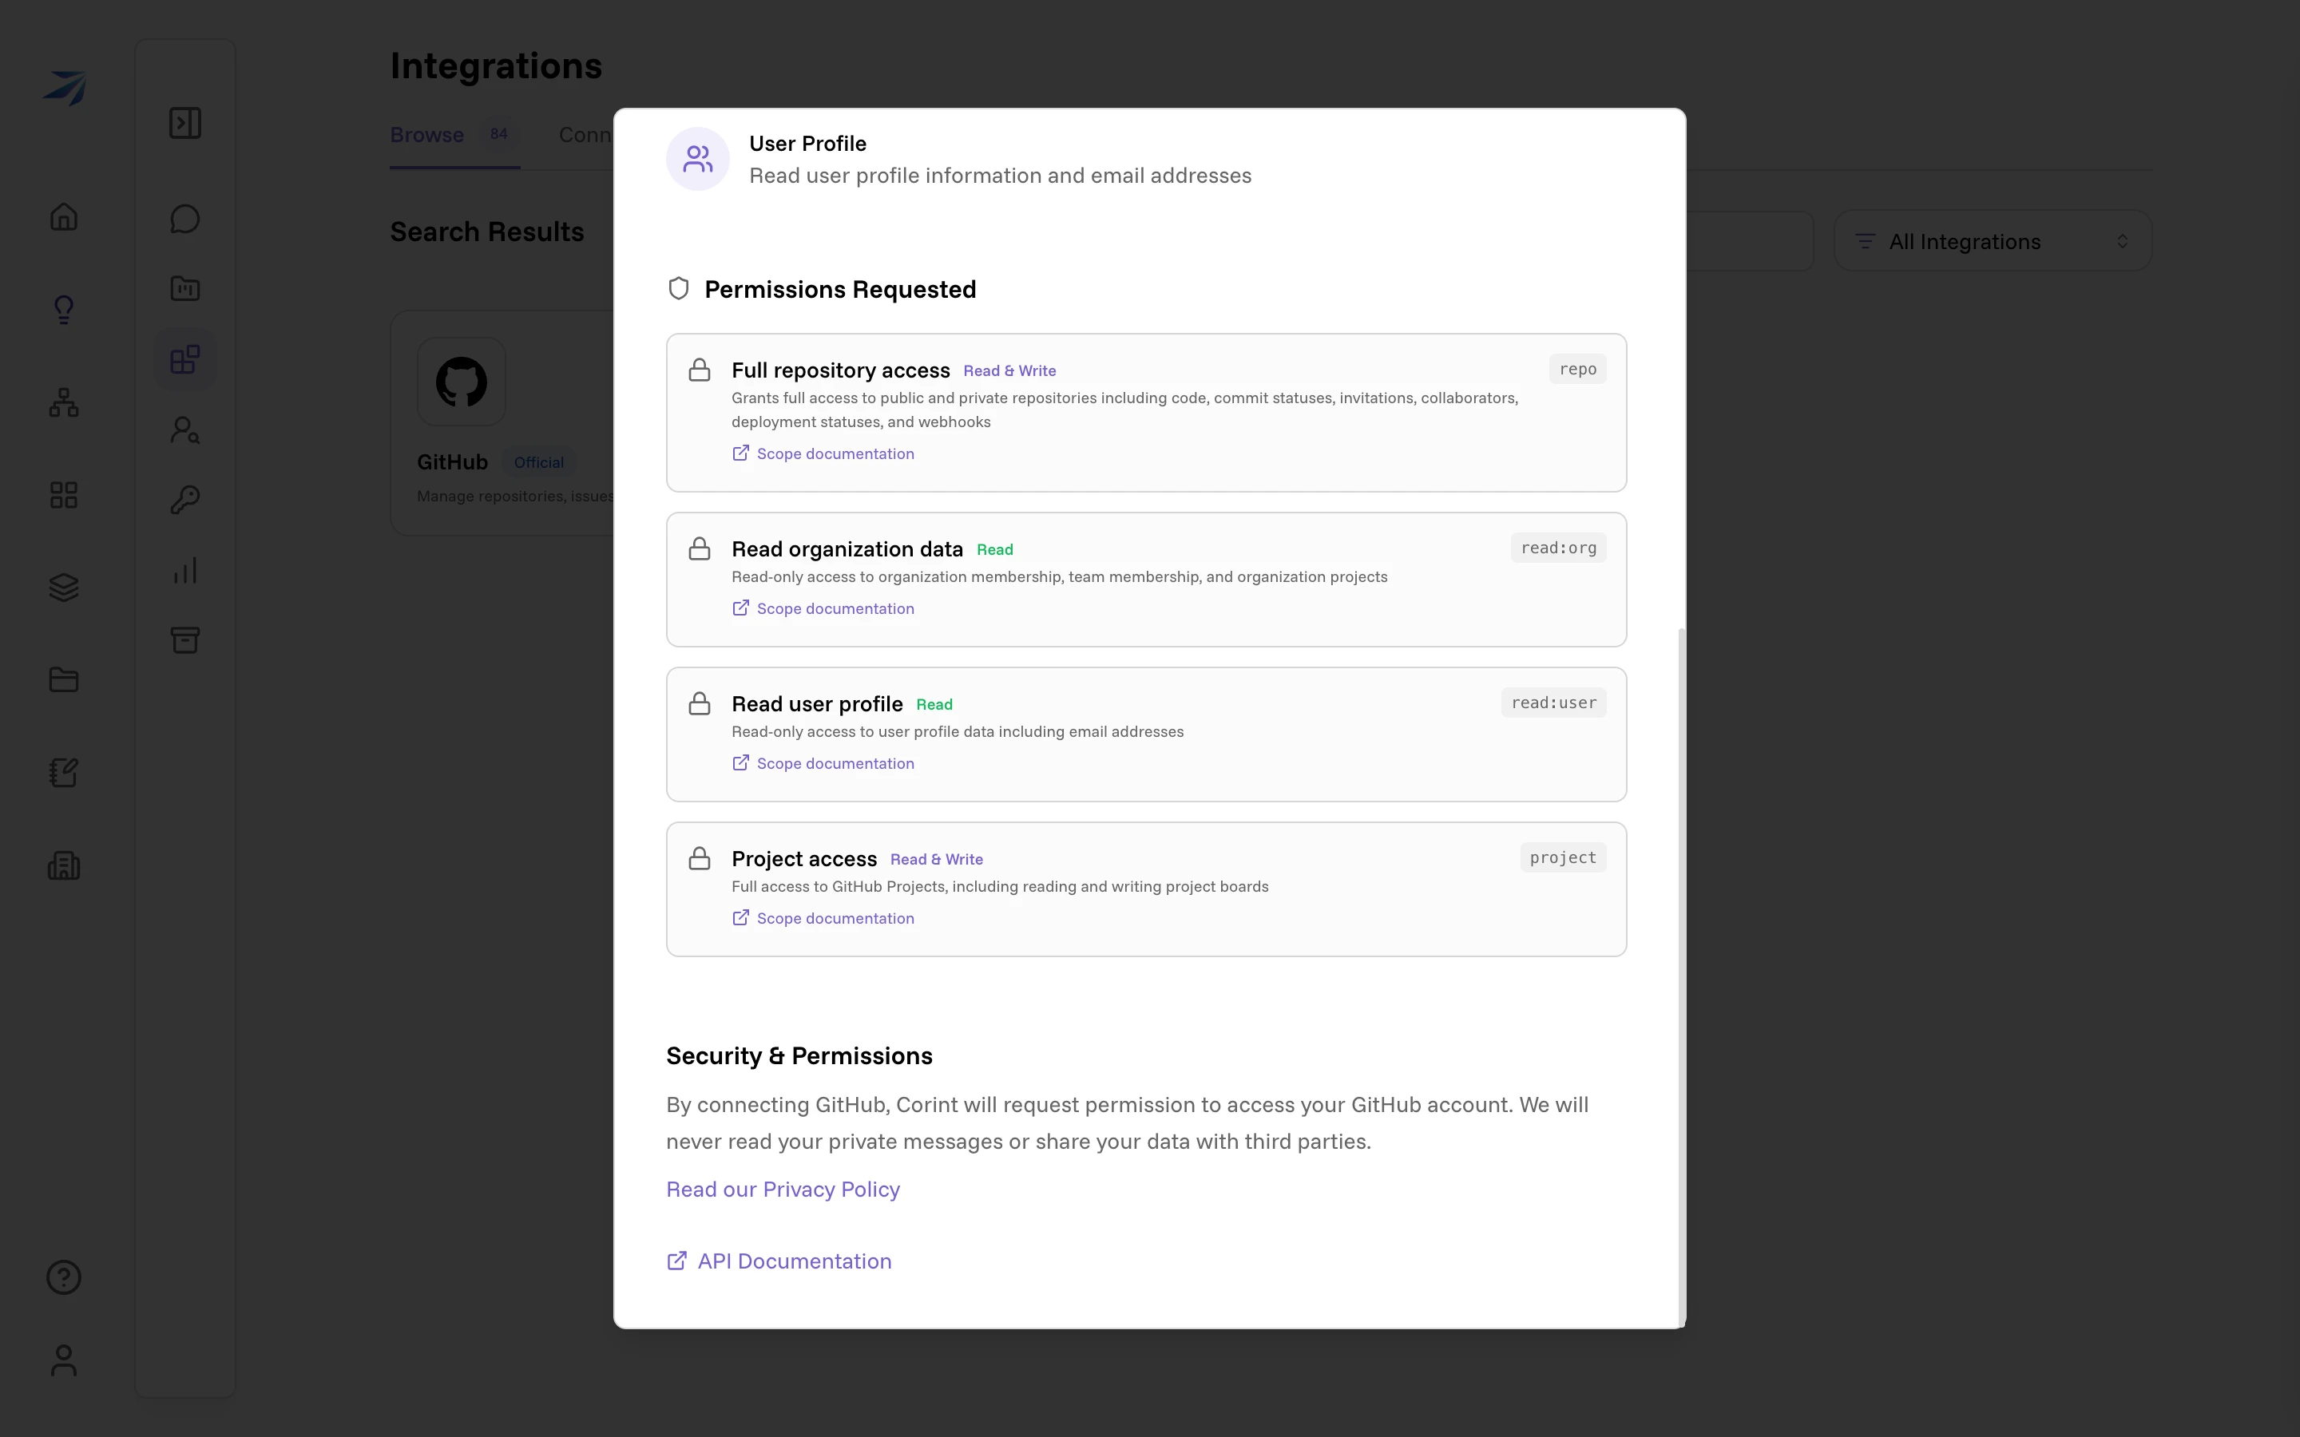The width and height of the screenshot is (2300, 1437).
Task: Click lock icon beside Full repository access
Action: click(x=700, y=370)
